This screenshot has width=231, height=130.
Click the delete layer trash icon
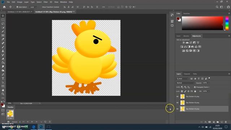pos(226,122)
